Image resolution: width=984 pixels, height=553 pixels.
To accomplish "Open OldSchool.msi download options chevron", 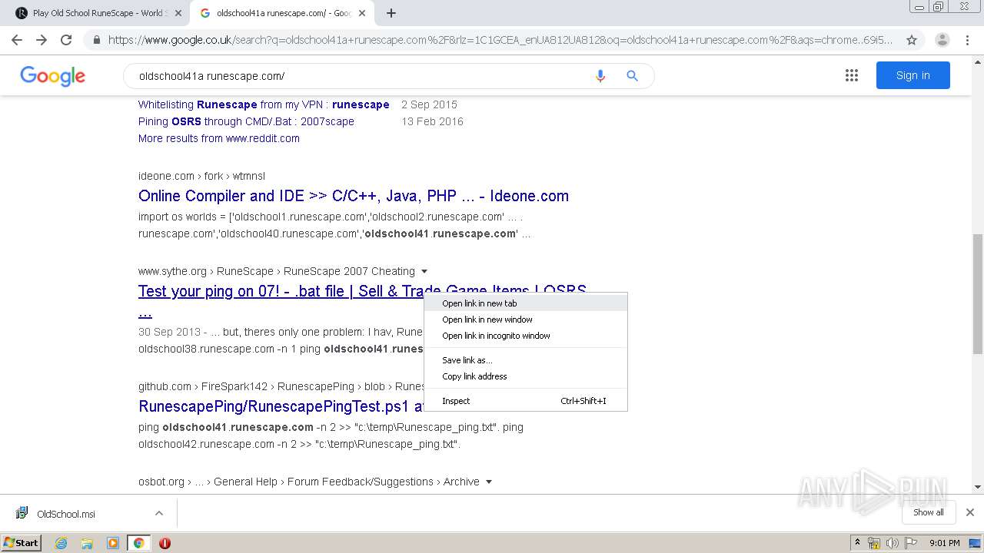I will [x=159, y=513].
